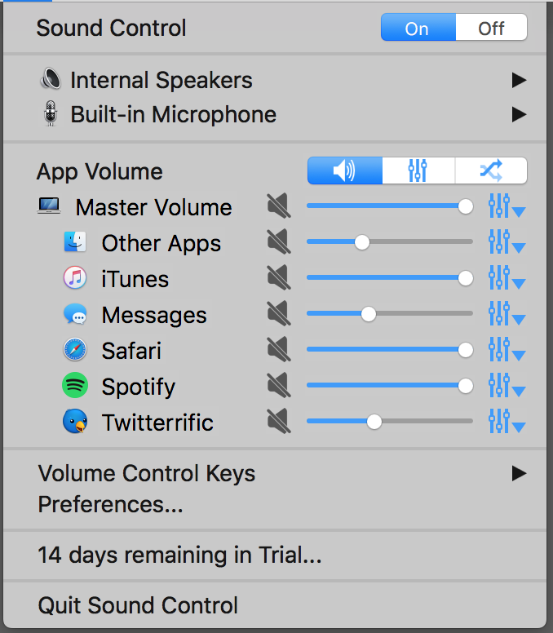Mute the iTunes app volume
The height and width of the screenshot is (633, 553).
[279, 277]
